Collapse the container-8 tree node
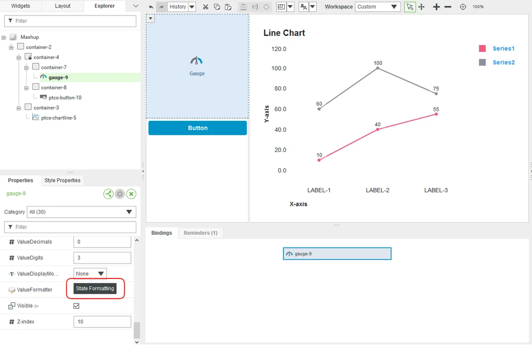Viewport: 532px width, 345px height. click(x=26, y=88)
